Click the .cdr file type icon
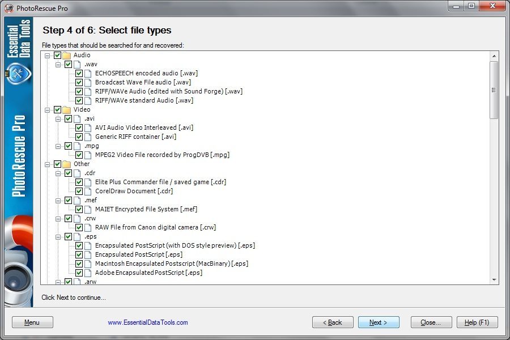510x340 pixels. tap(77, 173)
